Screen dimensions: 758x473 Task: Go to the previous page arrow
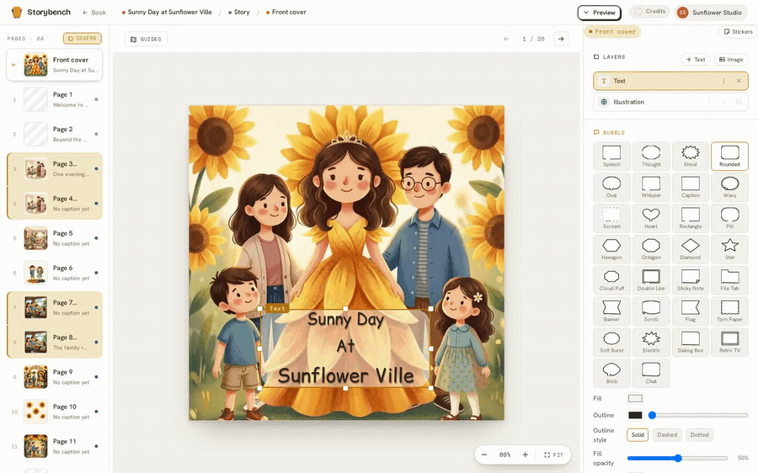point(506,39)
